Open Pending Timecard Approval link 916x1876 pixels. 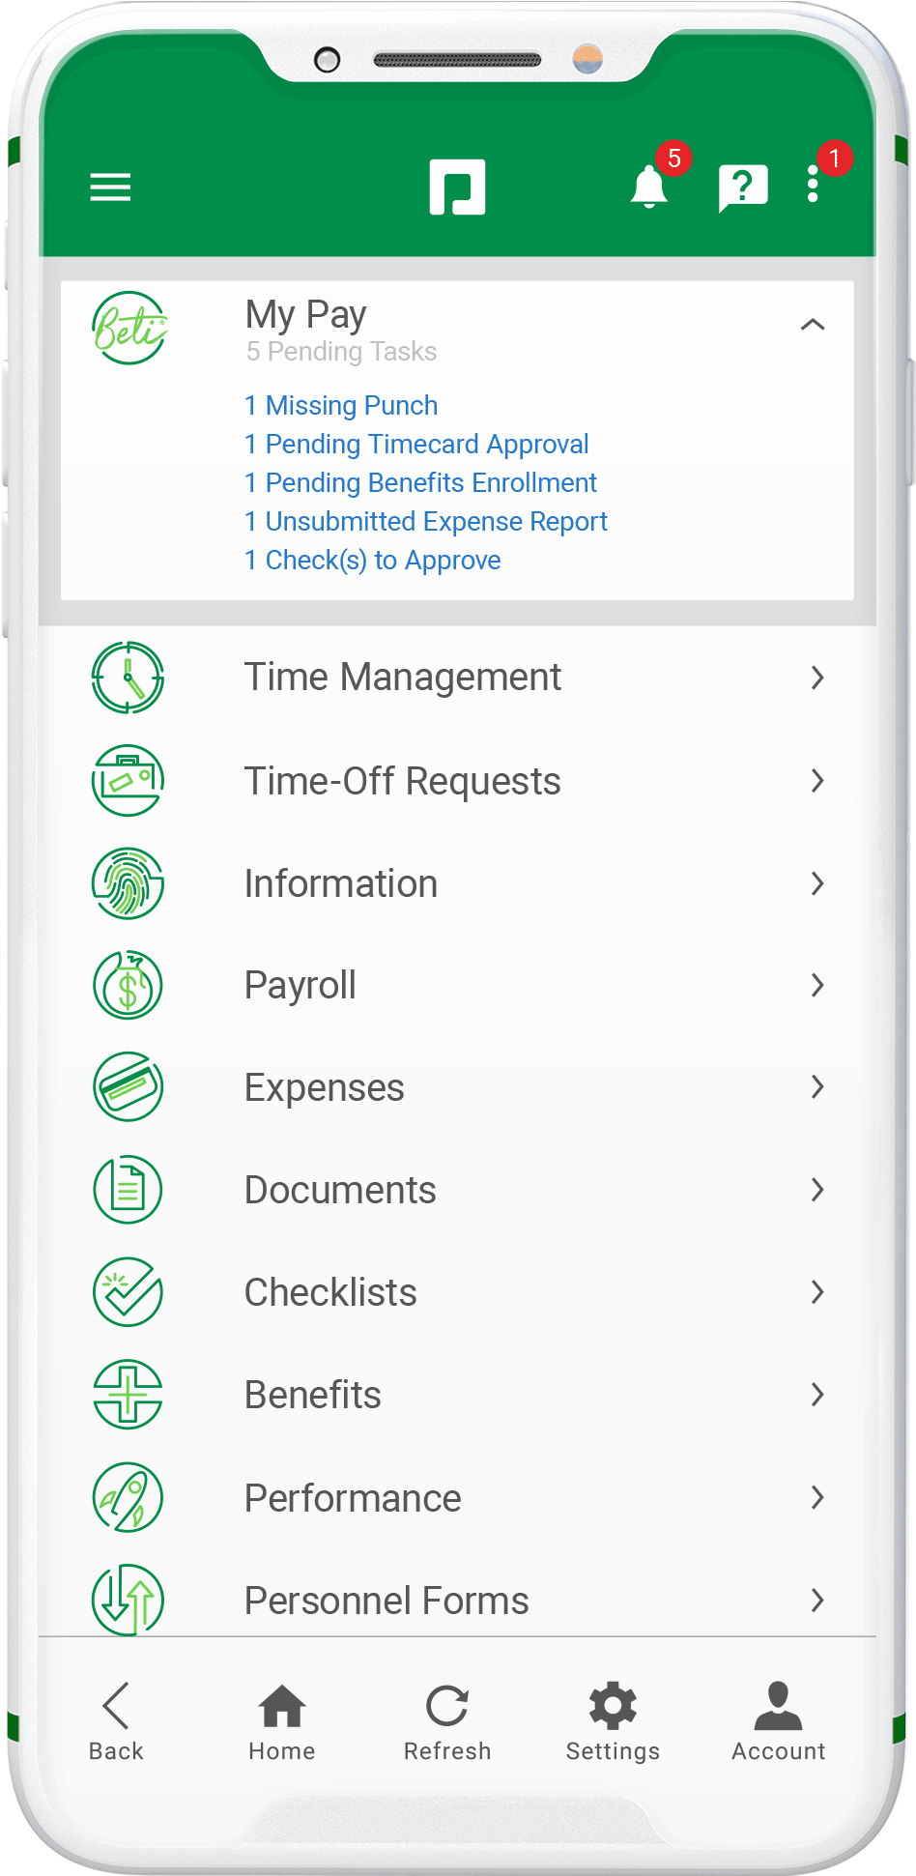(x=416, y=444)
